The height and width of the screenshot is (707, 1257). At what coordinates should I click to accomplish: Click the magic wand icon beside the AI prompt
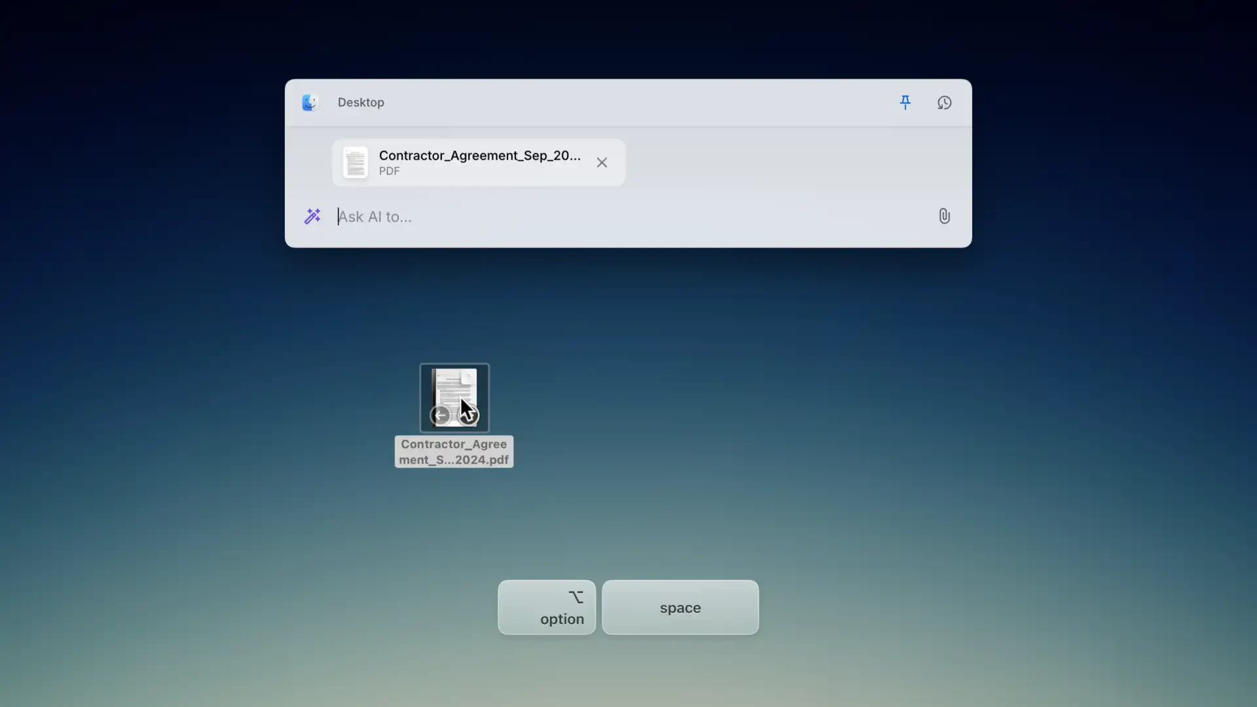click(x=312, y=216)
